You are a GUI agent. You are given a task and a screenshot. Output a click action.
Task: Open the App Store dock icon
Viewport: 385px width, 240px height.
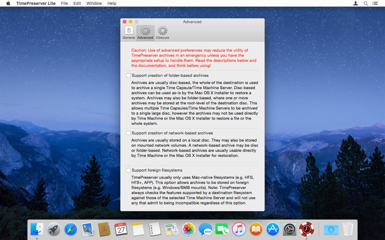pos(273,229)
